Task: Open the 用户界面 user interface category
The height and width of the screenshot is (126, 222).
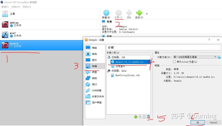Action: coord(95,103)
